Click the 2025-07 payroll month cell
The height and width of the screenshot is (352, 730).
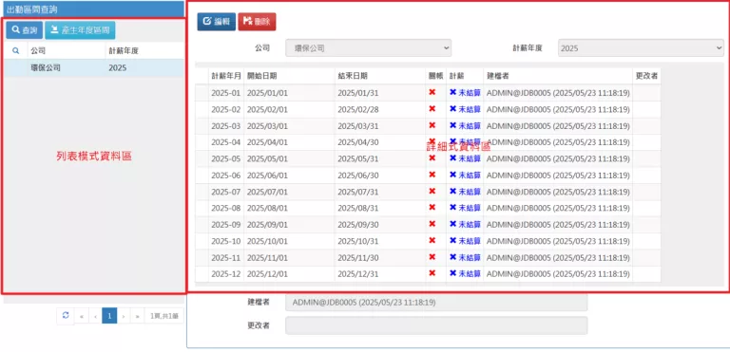226,192
